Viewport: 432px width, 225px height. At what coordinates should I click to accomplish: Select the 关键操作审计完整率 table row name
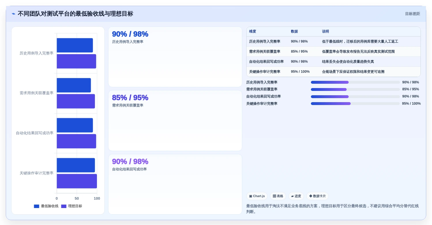pos(265,72)
